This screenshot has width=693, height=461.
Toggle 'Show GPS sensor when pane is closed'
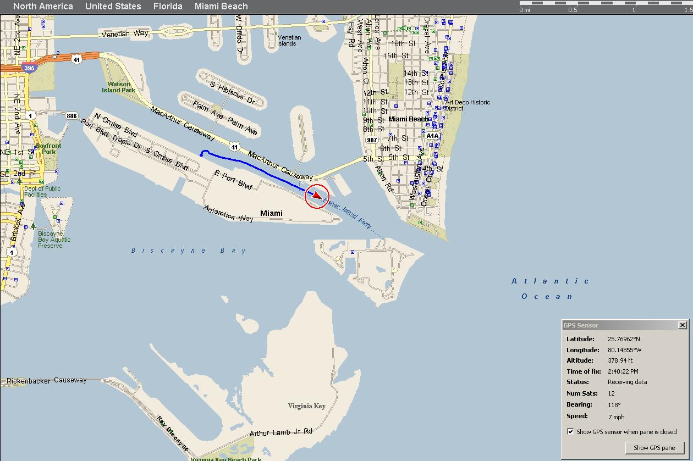click(570, 431)
